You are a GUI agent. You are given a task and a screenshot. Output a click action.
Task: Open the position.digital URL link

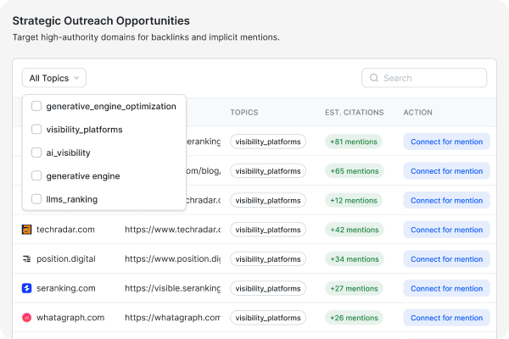point(172,258)
